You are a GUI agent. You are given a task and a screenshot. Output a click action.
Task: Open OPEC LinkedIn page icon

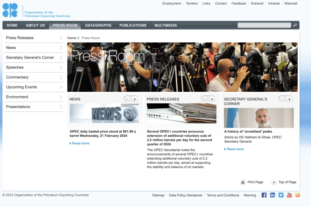coord(272,195)
